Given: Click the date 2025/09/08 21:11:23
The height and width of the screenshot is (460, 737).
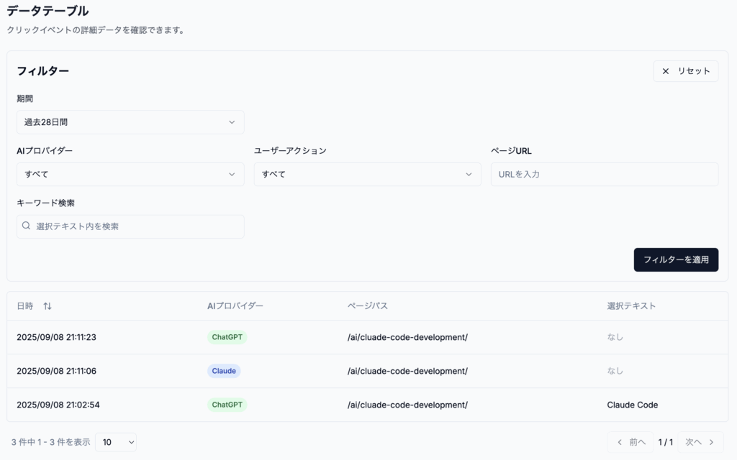Looking at the screenshot, I should (x=56, y=337).
